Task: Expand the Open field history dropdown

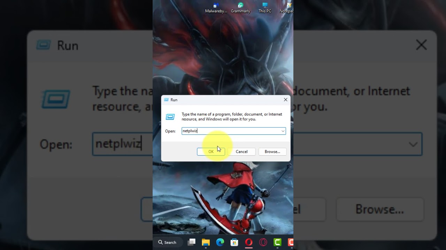Action: pyautogui.click(x=283, y=131)
